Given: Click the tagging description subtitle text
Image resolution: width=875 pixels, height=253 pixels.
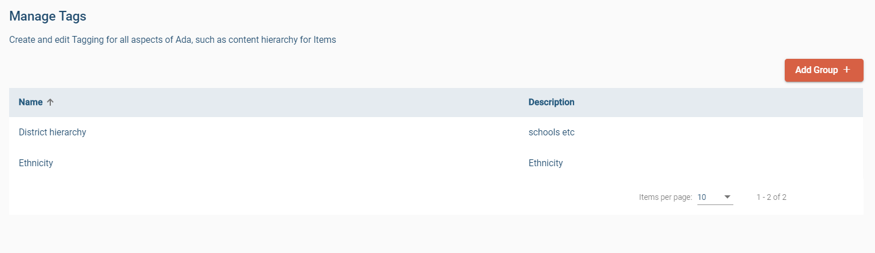Looking at the screenshot, I should (x=172, y=40).
